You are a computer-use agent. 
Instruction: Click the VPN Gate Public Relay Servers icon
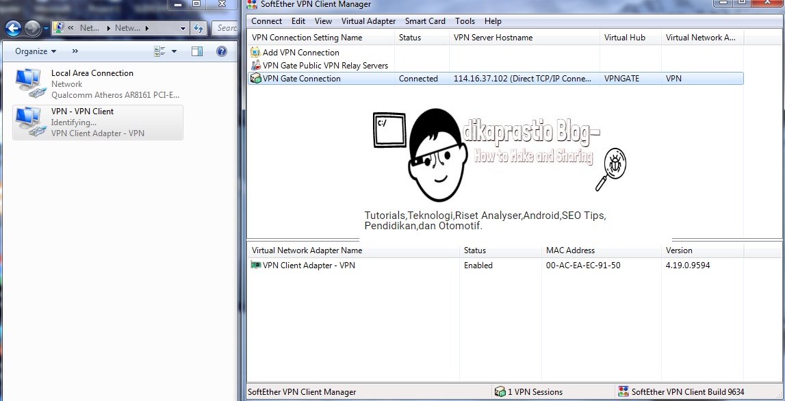(256, 65)
